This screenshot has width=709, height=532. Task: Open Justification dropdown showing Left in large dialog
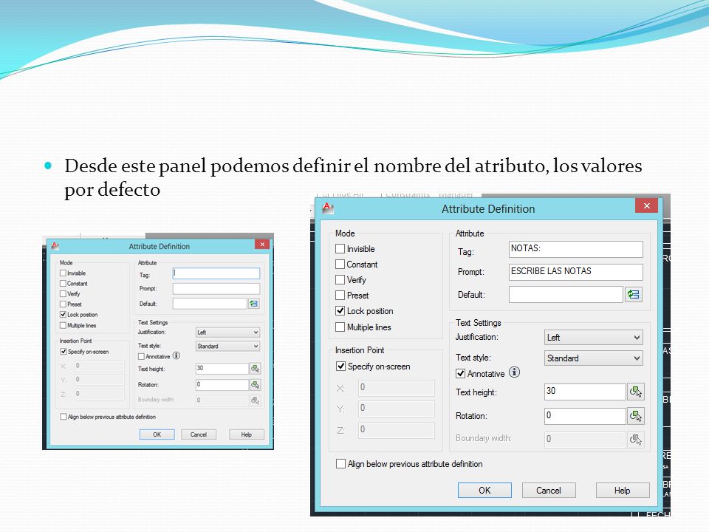point(593,338)
